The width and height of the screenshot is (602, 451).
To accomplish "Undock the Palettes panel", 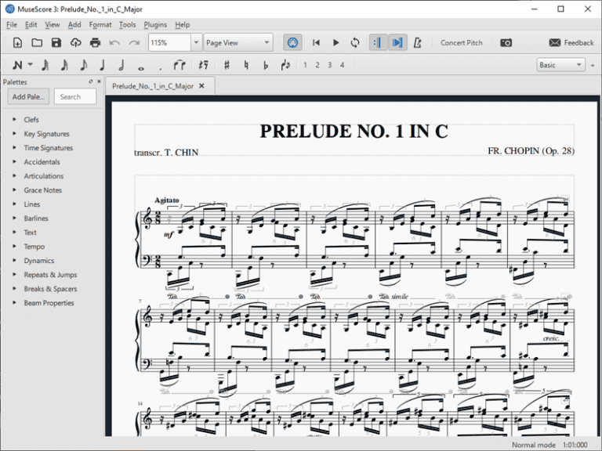I will coord(91,81).
